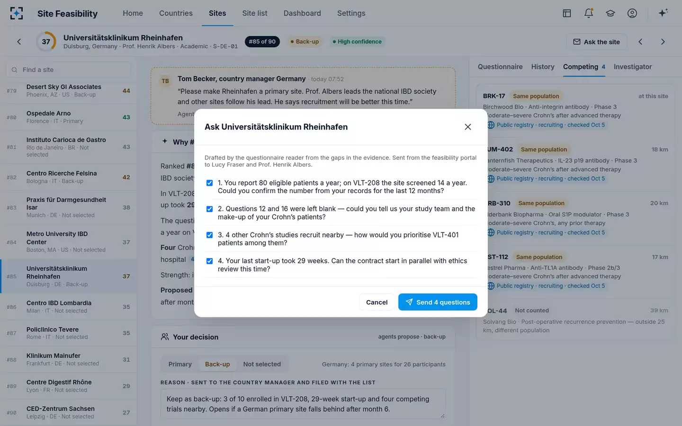682x426 pixels.
Task: Open the Home menu item
Action: pyautogui.click(x=133, y=13)
